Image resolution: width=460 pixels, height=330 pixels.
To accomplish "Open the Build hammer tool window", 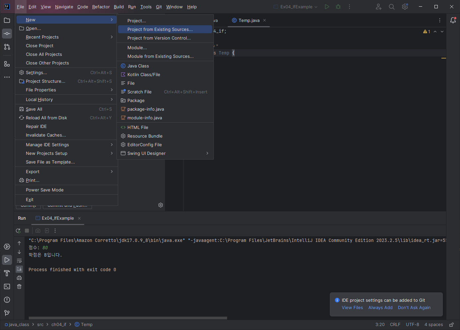I will click(x=7, y=273).
